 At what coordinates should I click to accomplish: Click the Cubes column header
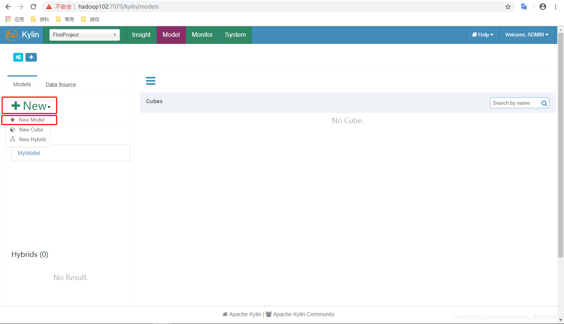154,101
